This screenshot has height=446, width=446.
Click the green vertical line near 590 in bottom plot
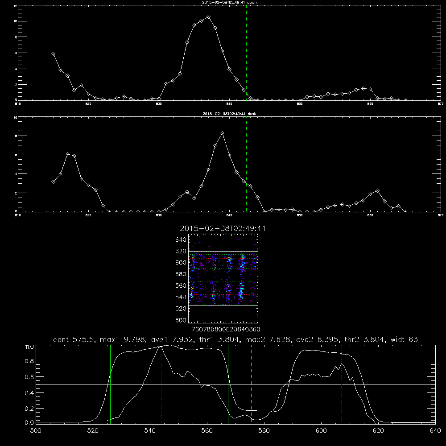[291, 384]
